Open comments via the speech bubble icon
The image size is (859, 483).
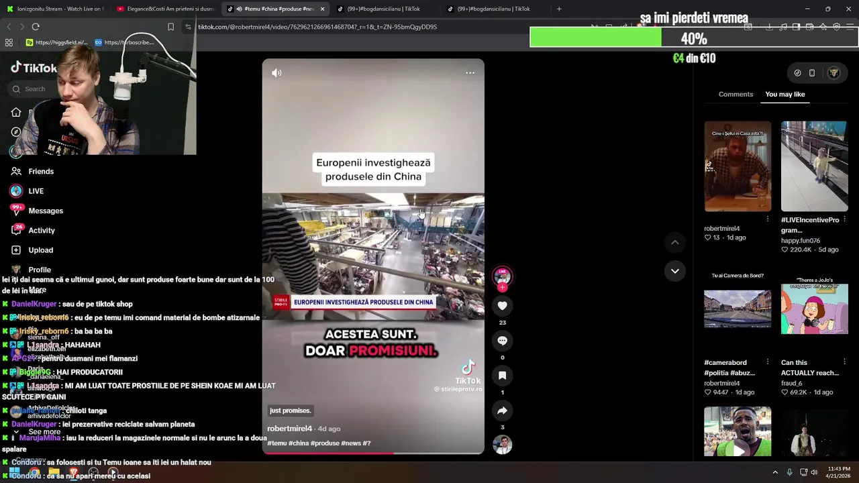pos(502,341)
